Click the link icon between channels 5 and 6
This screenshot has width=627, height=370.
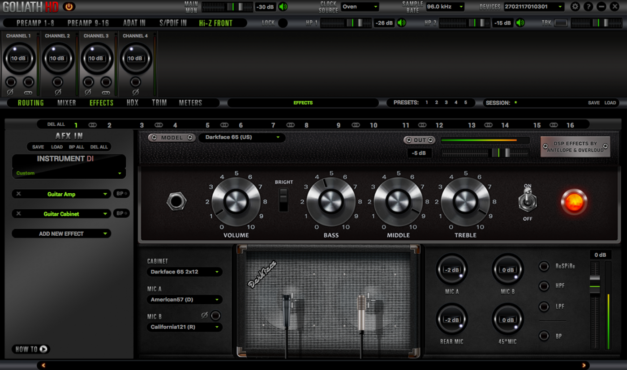tap(224, 125)
